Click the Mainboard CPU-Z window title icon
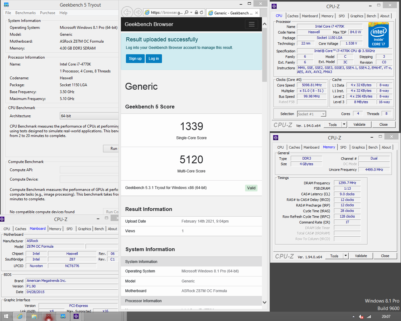Image resolution: width=401 pixels, height=321 pixels. (x=2, y=219)
